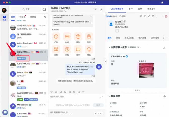Open the zh to en translation language selector

click(99, 113)
